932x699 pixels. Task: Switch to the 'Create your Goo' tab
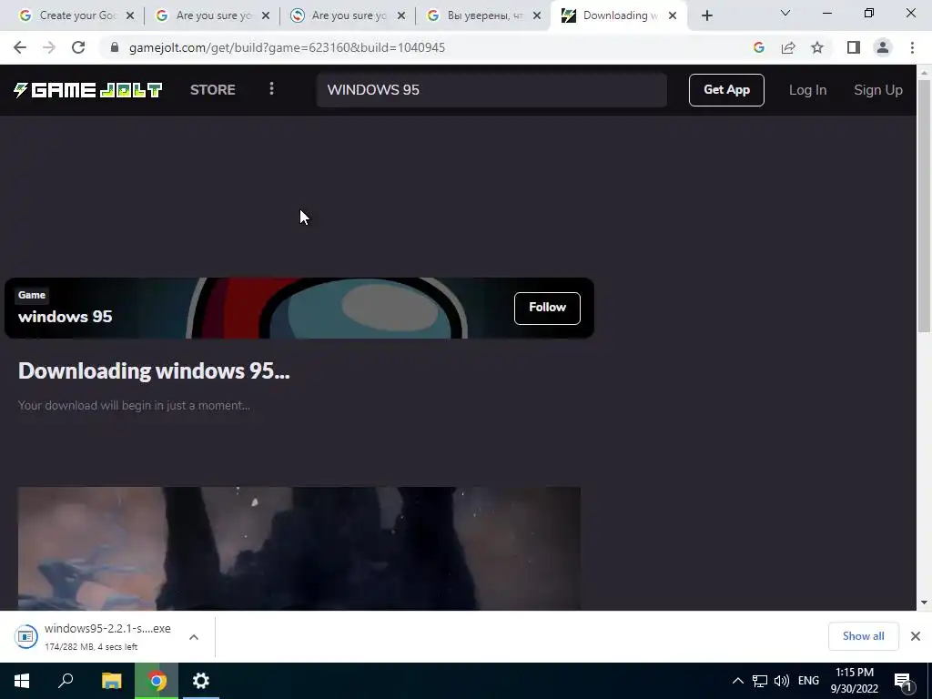coord(77,15)
